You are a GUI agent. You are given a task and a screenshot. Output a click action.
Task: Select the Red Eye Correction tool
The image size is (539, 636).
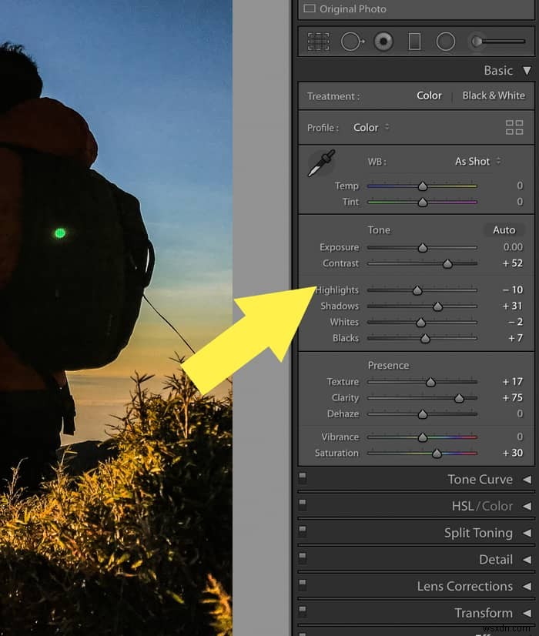(x=383, y=42)
